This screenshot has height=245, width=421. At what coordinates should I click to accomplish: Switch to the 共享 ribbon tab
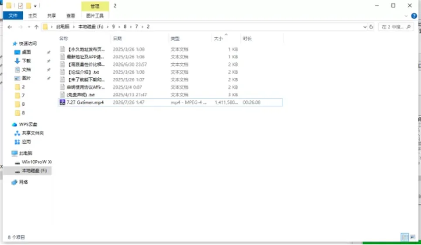pos(52,16)
